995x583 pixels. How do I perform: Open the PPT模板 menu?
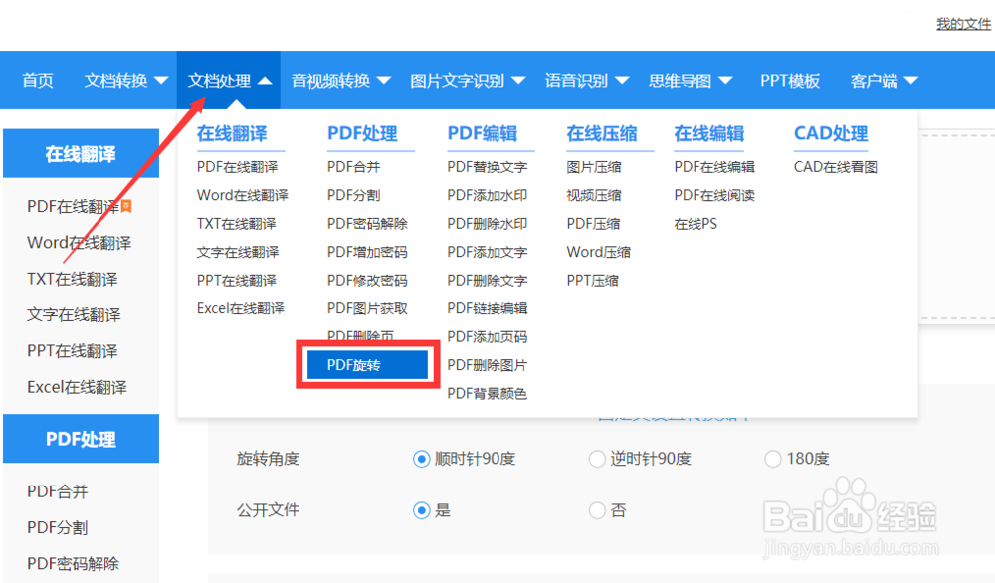789,80
